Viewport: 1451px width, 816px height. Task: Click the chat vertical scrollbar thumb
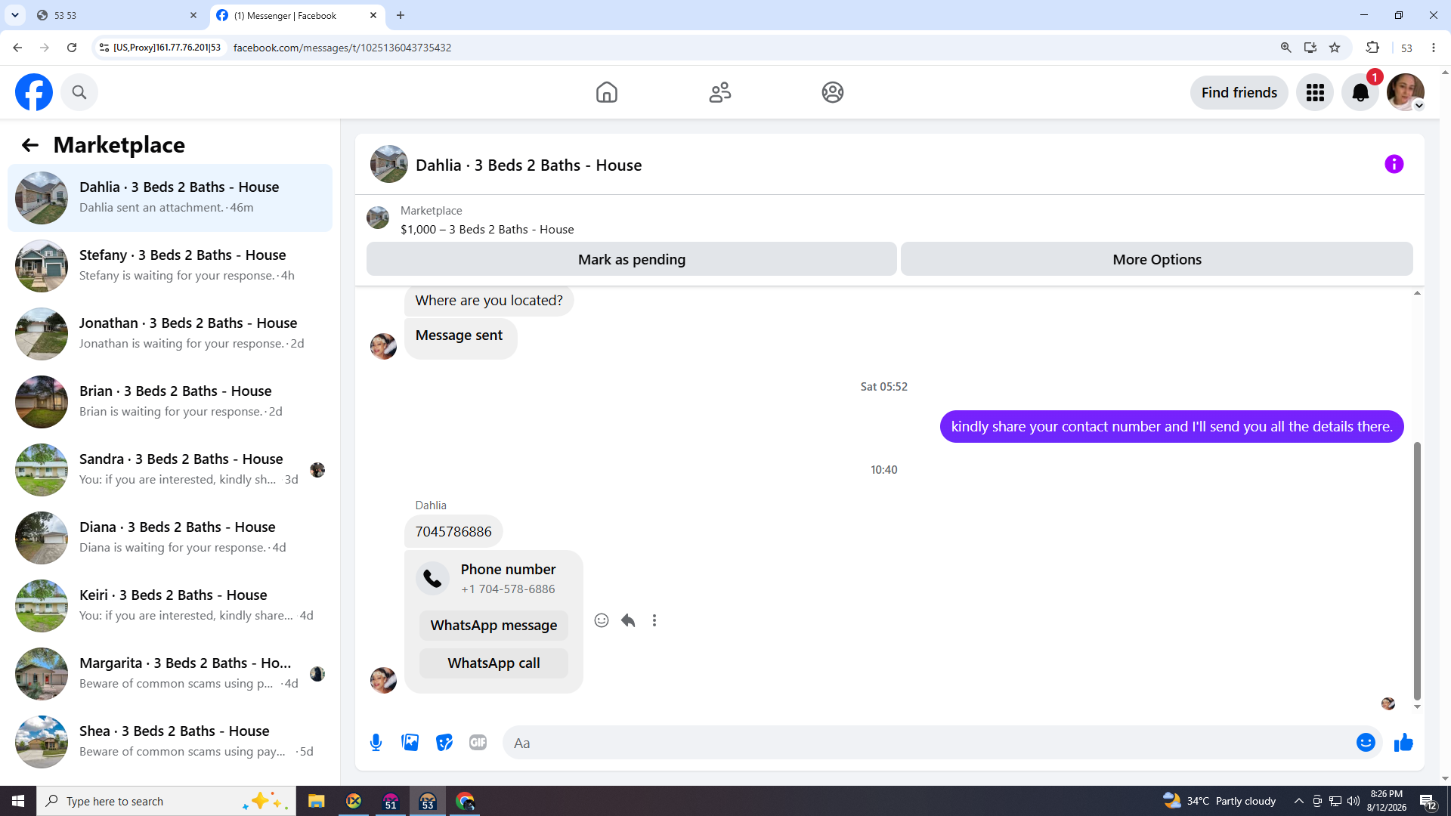tap(1417, 571)
